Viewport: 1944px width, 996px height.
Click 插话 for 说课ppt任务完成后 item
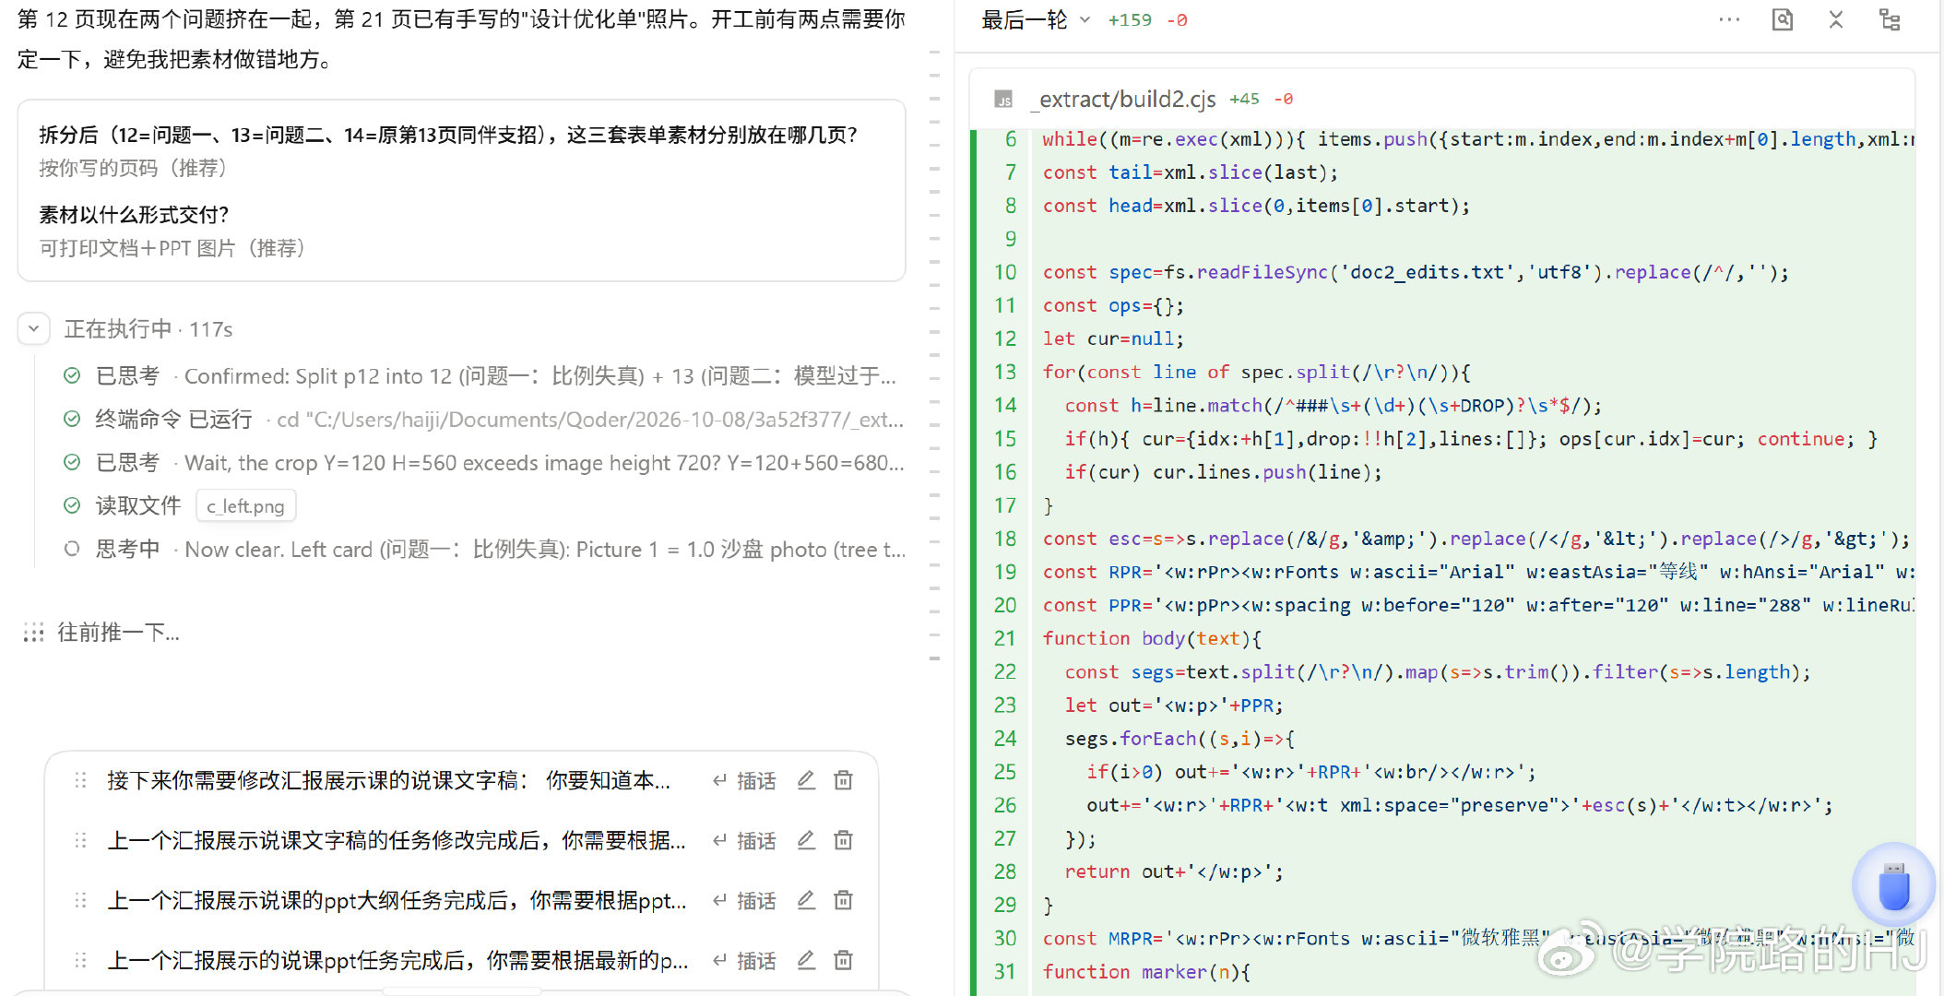click(x=744, y=961)
